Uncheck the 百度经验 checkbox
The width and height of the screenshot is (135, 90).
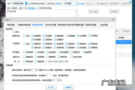tap(89, 44)
